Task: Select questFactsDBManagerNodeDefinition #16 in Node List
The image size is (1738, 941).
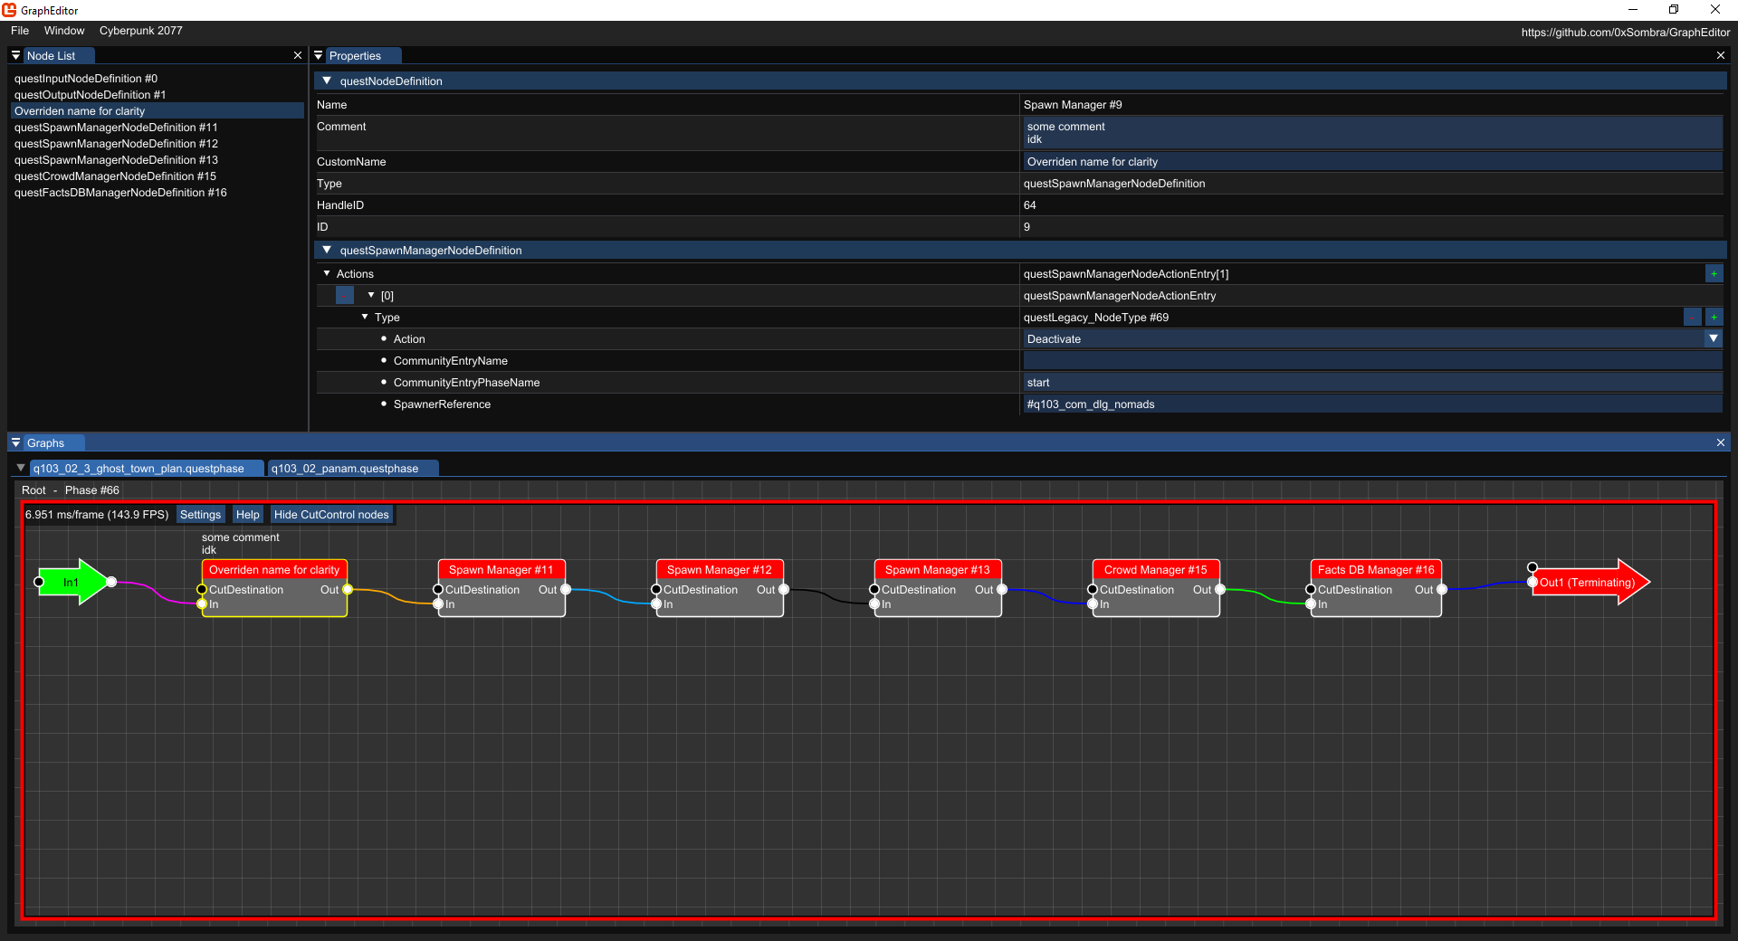Action: (157, 192)
